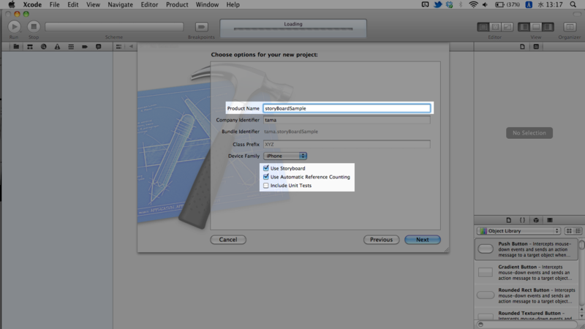585x329 pixels.
Task: Open the Symbol navigator icon
Action: click(x=30, y=47)
